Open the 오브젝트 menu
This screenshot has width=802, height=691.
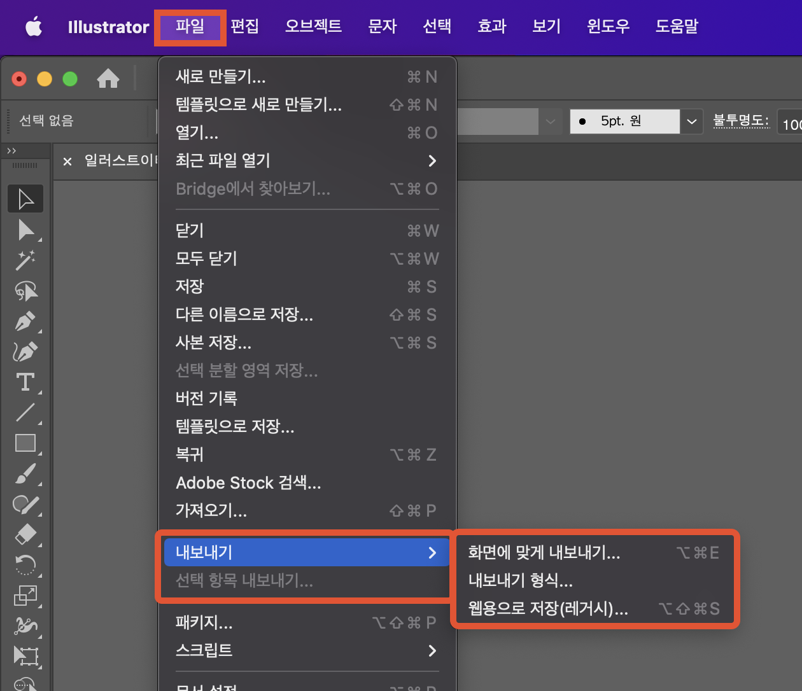coord(313,27)
